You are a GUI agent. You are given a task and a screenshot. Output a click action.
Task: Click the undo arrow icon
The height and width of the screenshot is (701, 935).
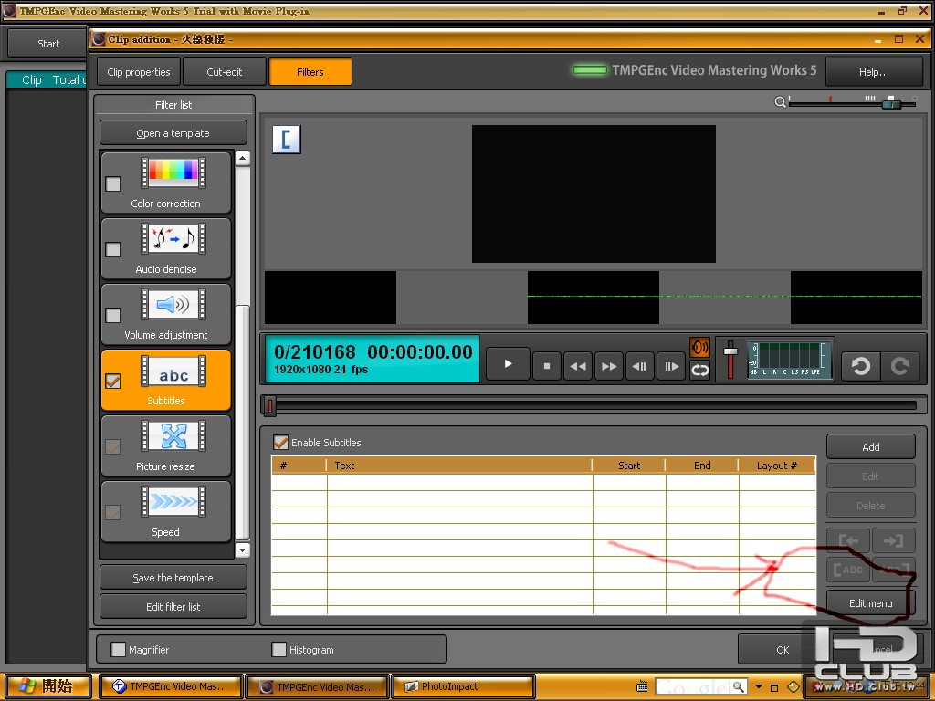click(860, 366)
